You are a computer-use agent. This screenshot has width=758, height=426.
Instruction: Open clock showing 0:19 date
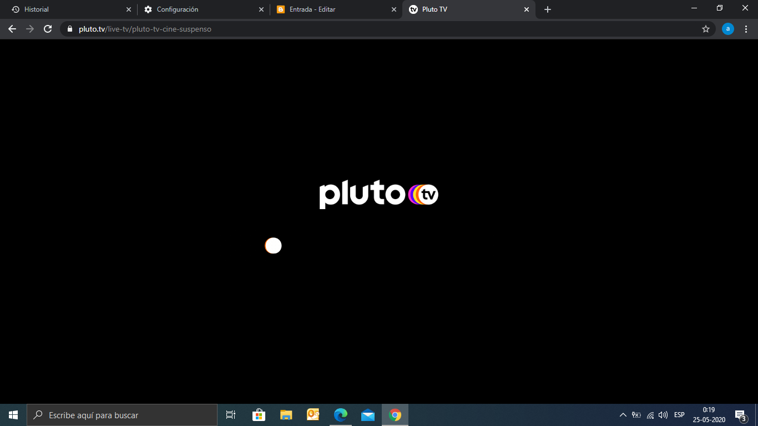pos(709,415)
